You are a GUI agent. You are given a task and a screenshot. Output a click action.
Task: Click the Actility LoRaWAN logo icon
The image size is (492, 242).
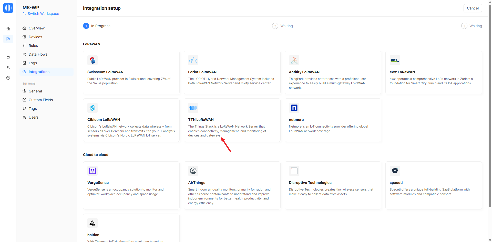294,60
